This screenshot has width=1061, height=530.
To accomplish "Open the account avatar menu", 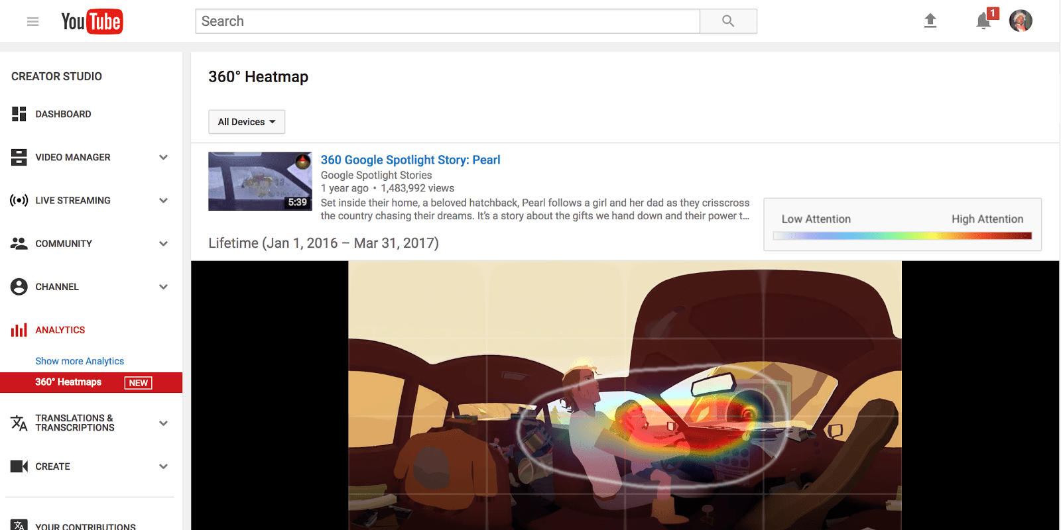I will (1021, 21).
